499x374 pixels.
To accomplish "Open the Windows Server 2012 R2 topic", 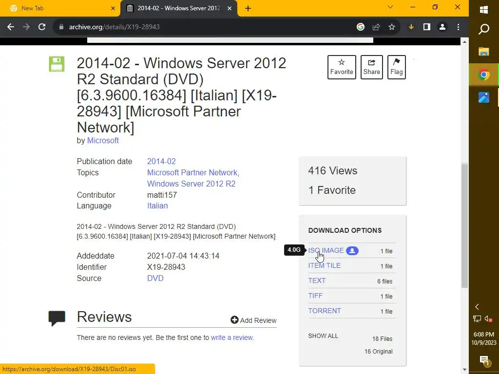I will point(191,184).
